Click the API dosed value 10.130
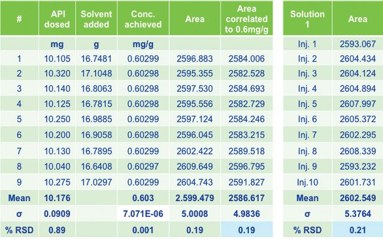 pyautogui.click(x=57, y=151)
